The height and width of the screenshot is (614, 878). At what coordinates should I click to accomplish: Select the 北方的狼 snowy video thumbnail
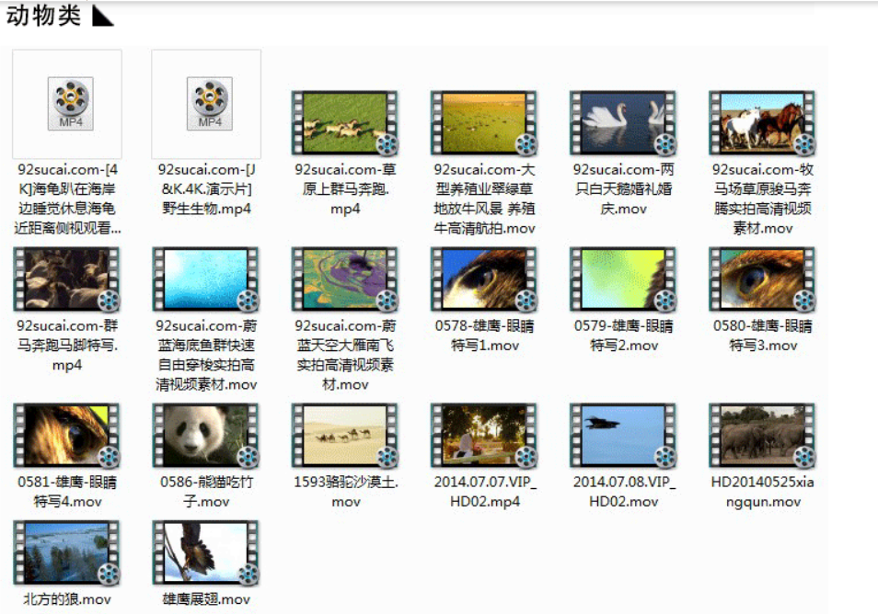(66, 553)
